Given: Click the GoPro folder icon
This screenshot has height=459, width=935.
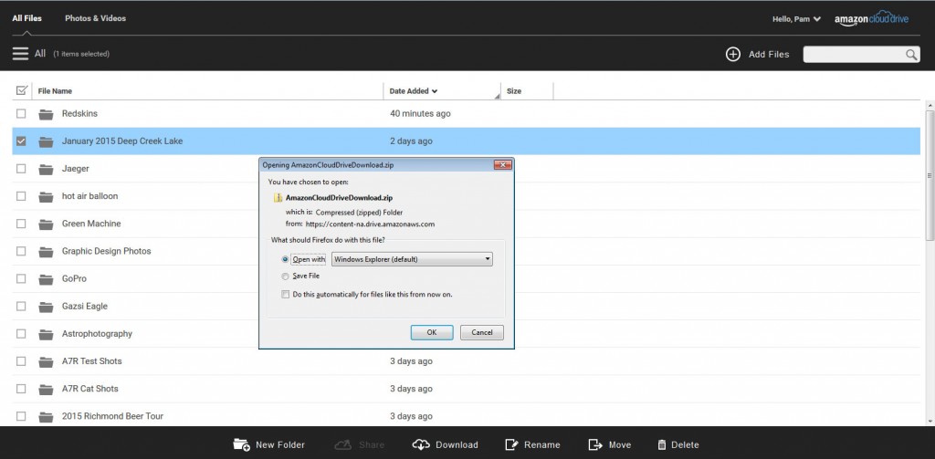Looking at the screenshot, I should tap(46, 279).
